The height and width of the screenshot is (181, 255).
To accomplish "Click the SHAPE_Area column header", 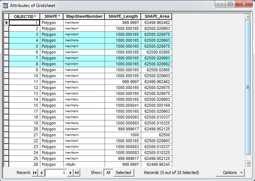I will pyautogui.click(x=156, y=17).
